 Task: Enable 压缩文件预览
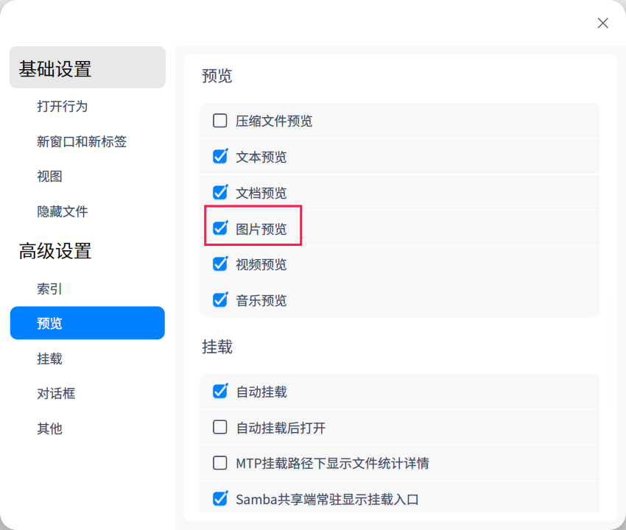tap(219, 120)
